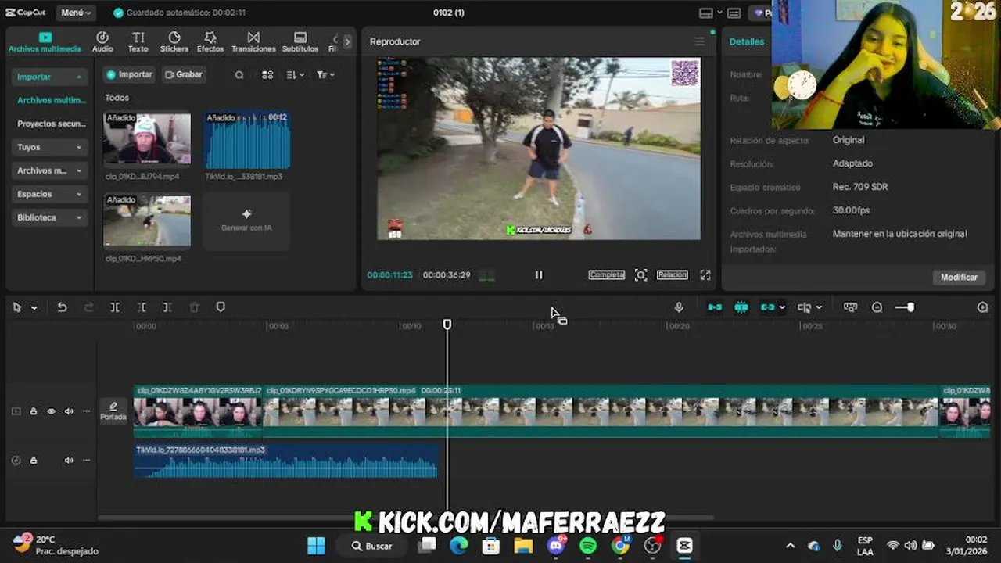Lock the main video track
This screenshot has height=563, width=1001.
pos(34,411)
